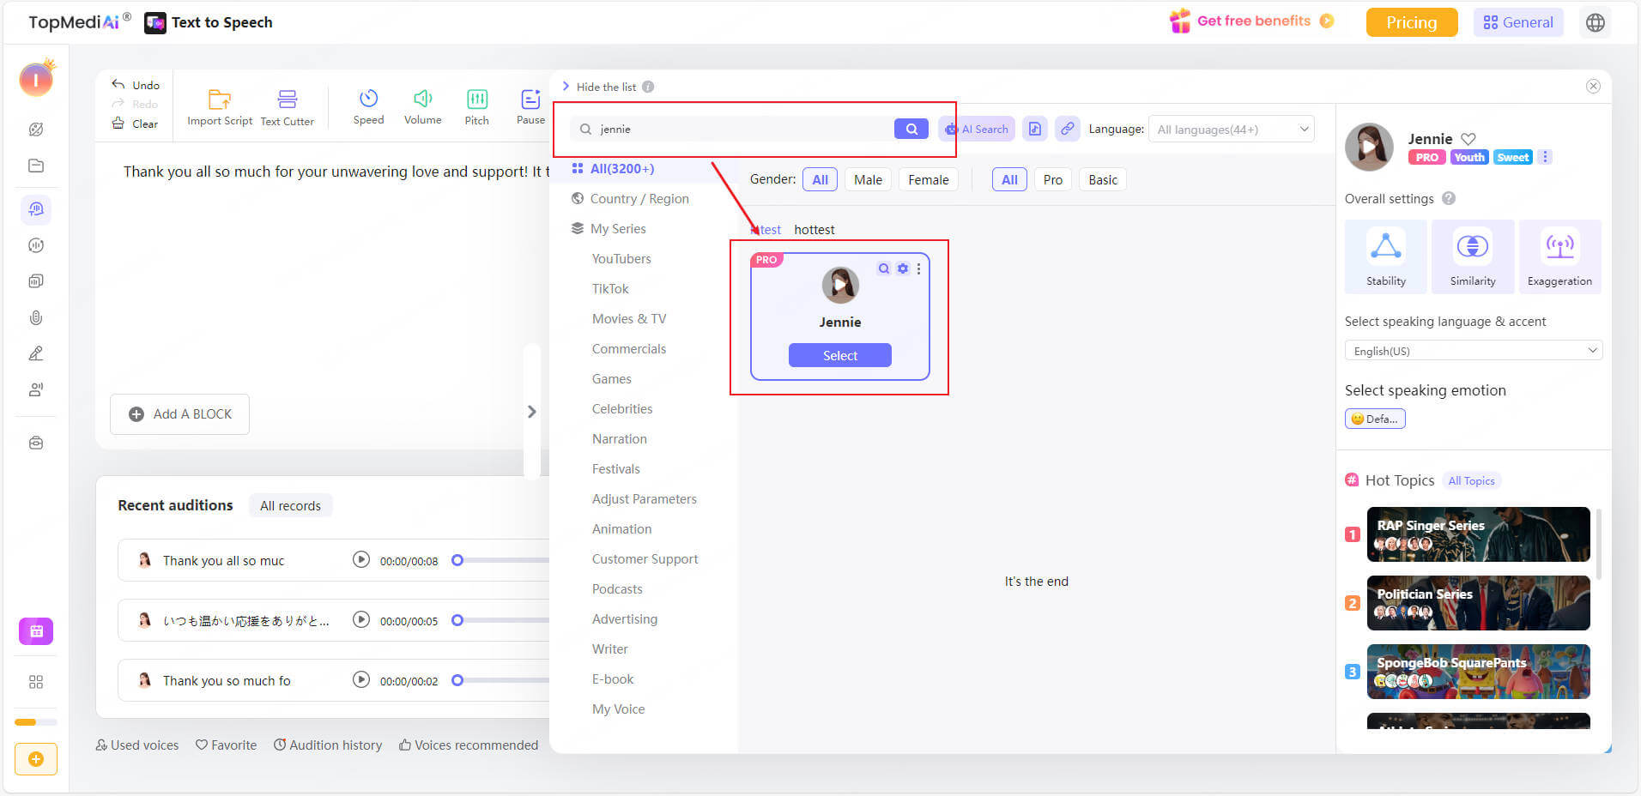Sort voices by hottest
The height and width of the screenshot is (796, 1641).
[814, 229]
